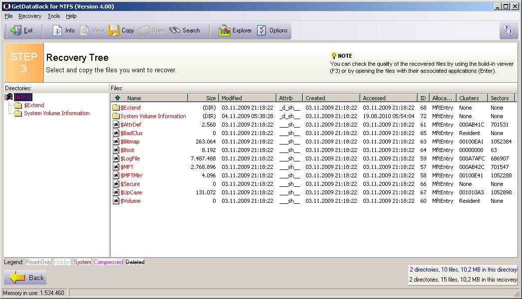
Task: Click the Copy floppy disk icon
Action: [113, 30]
